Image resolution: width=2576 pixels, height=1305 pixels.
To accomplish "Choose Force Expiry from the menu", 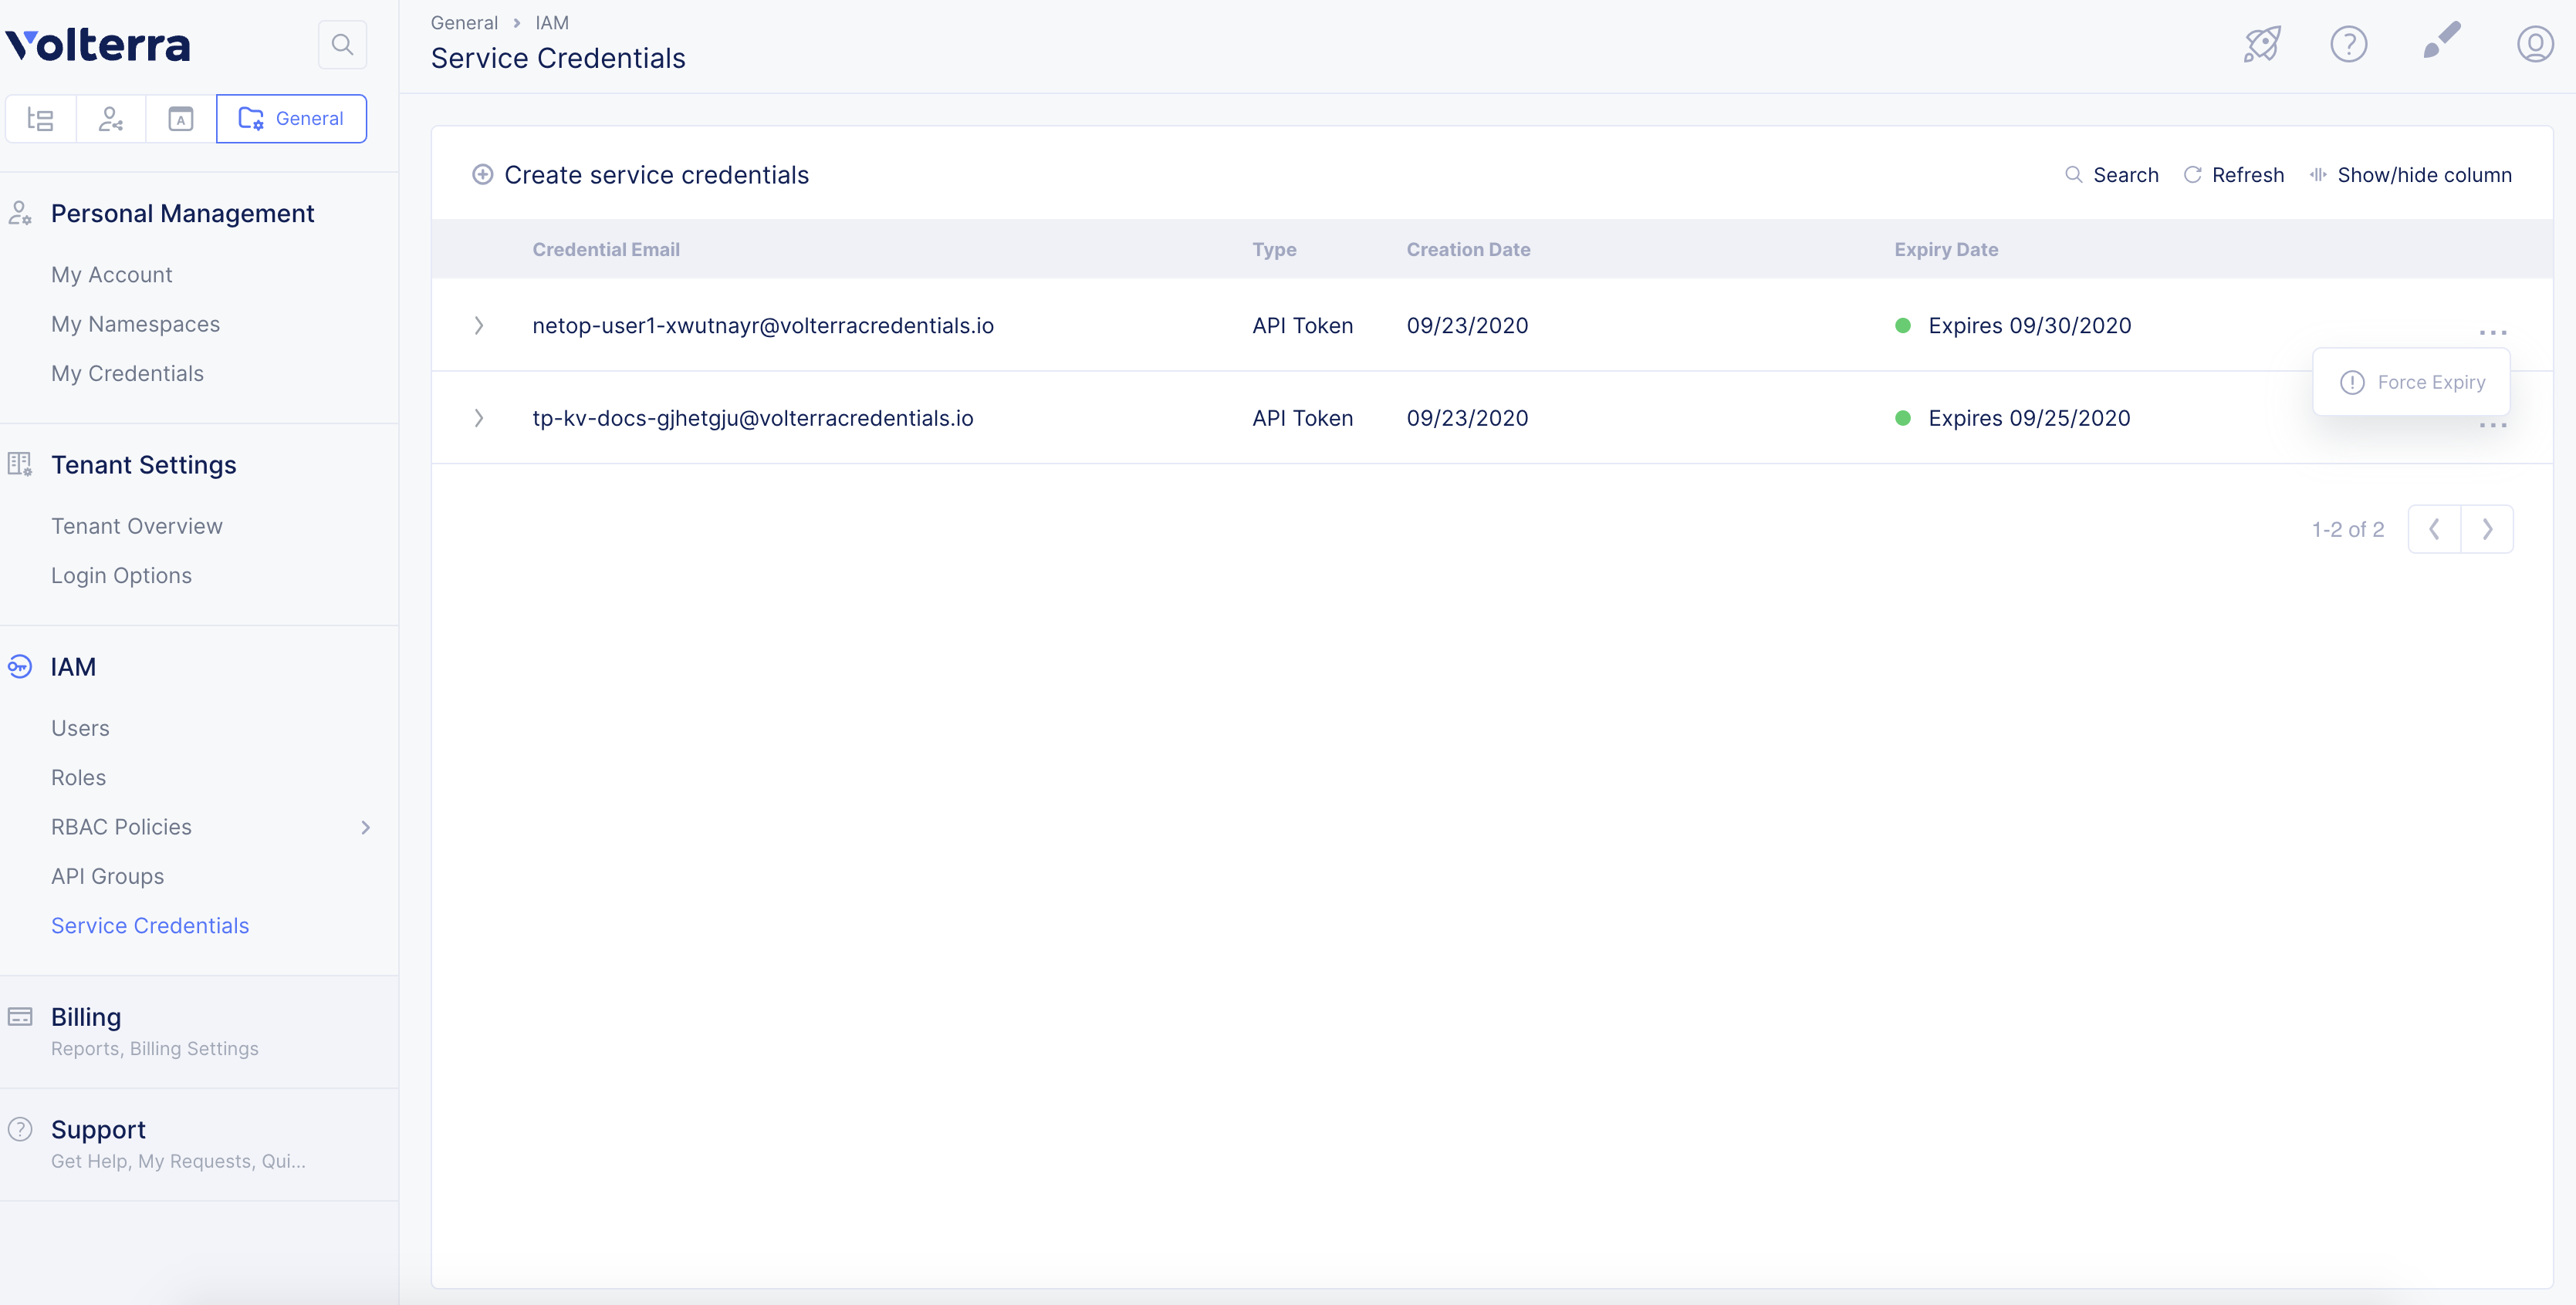I will point(2412,383).
